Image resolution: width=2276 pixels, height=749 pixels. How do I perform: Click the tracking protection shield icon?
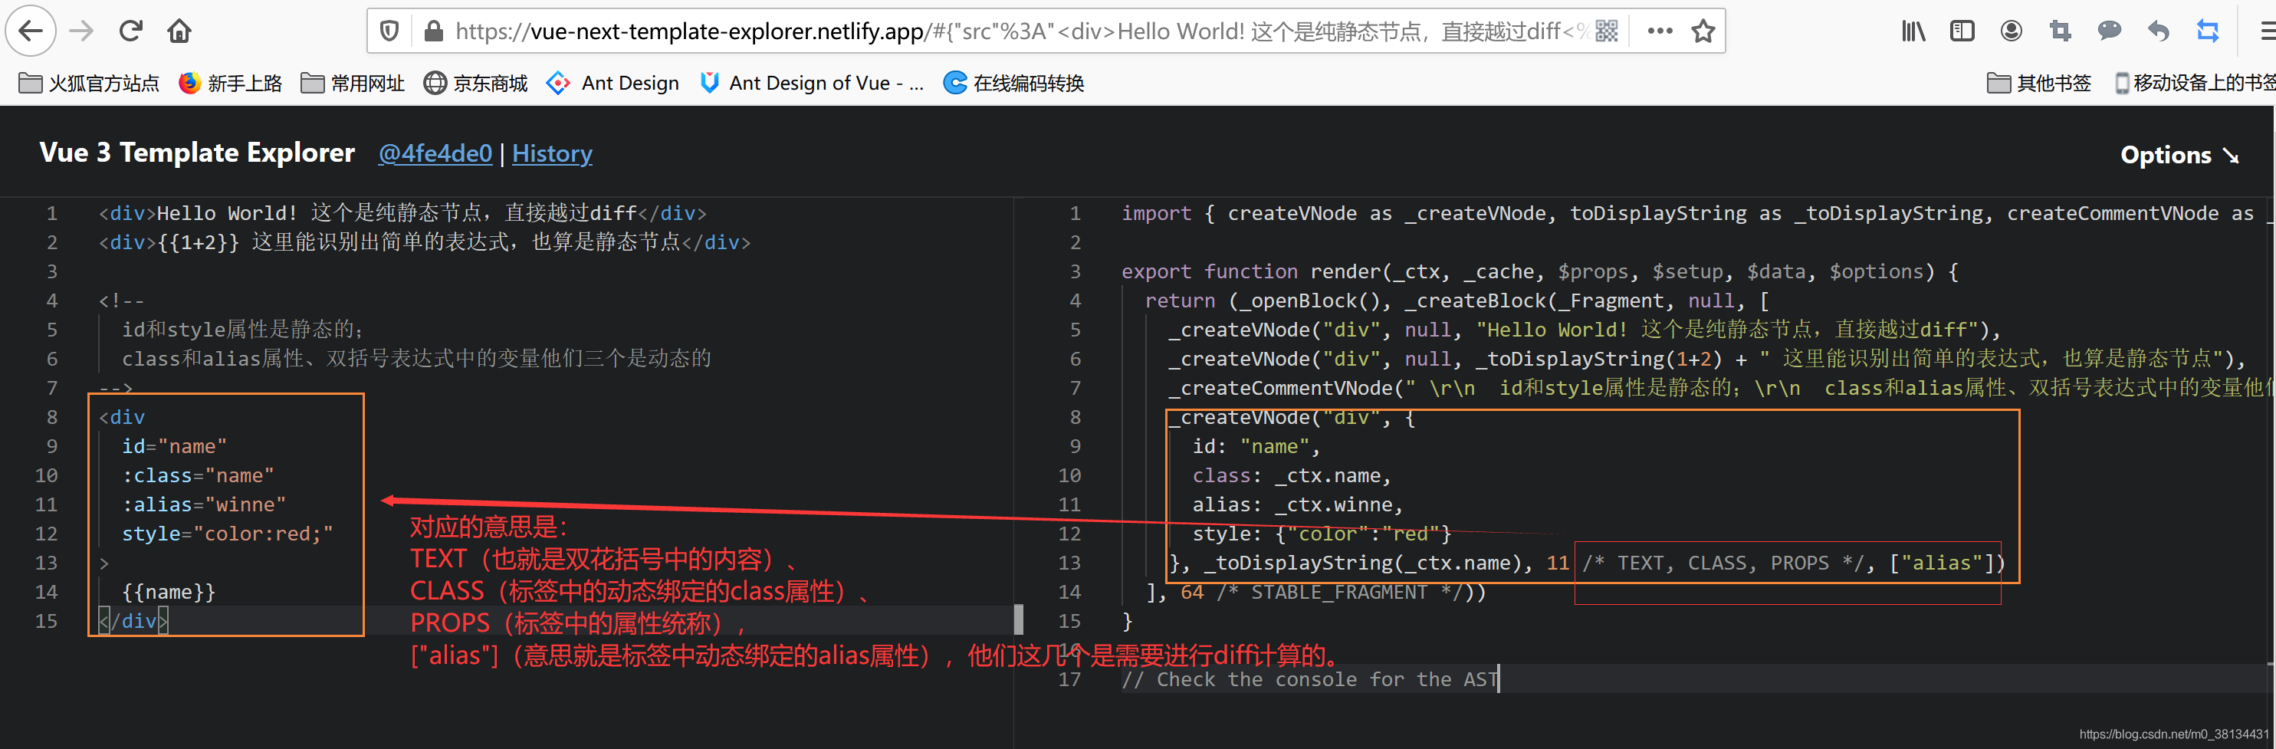pyautogui.click(x=389, y=31)
